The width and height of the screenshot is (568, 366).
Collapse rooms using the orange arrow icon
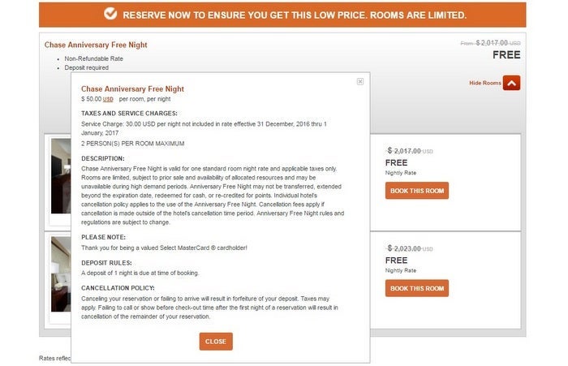(511, 83)
